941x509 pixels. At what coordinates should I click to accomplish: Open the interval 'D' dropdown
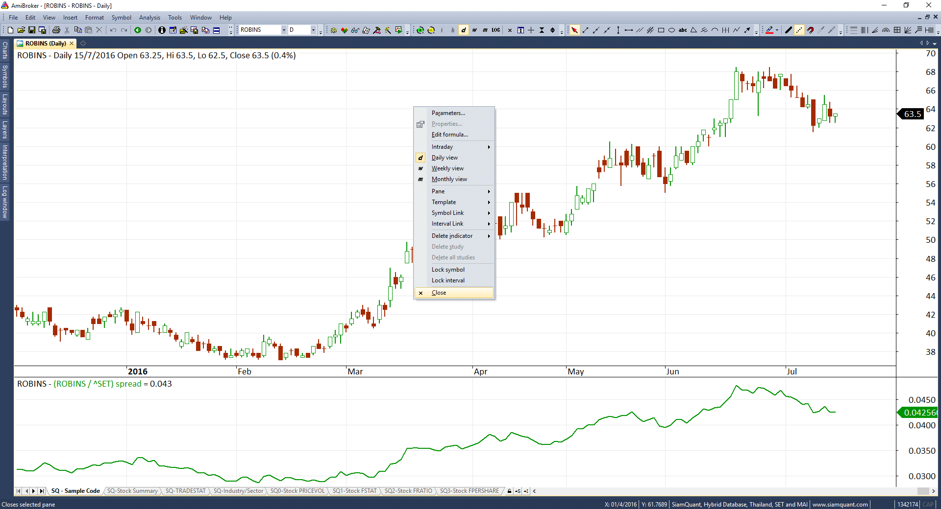[313, 30]
